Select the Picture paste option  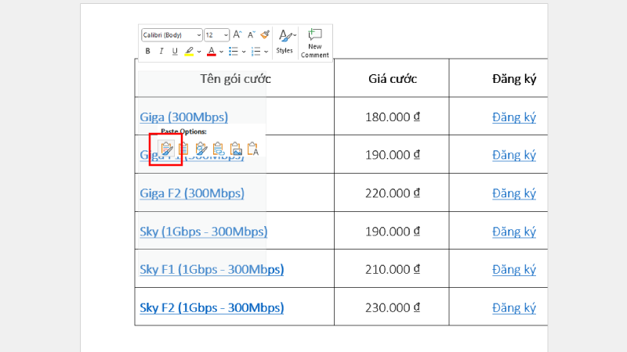(235, 148)
